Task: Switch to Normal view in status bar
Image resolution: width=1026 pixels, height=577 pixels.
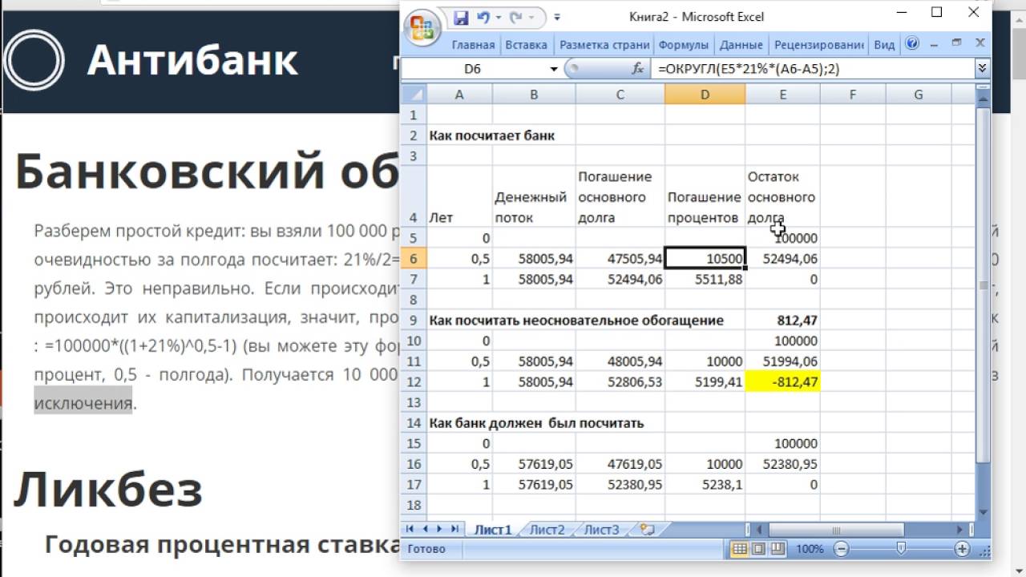Action: point(740,549)
